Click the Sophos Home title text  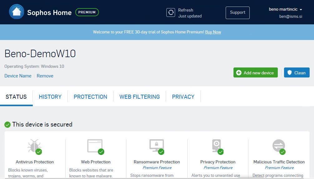49,12
